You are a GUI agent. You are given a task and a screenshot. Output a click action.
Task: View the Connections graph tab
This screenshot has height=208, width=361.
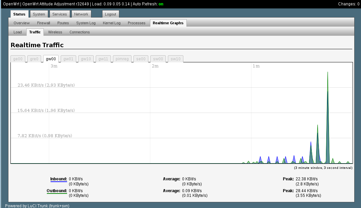pos(80,32)
